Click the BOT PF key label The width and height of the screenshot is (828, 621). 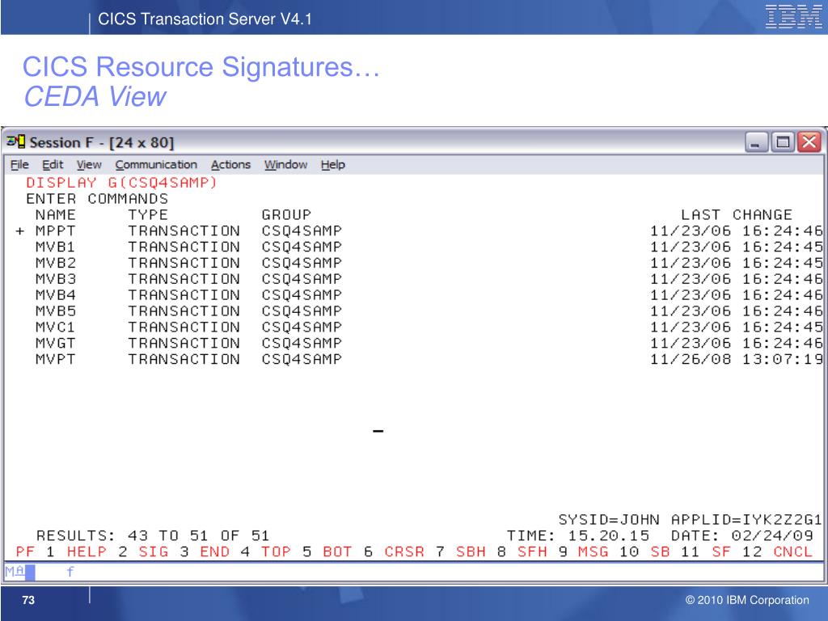(337, 551)
